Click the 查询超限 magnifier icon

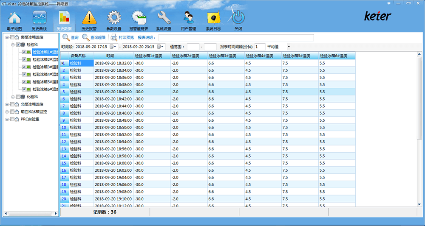click(x=85, y=37)
